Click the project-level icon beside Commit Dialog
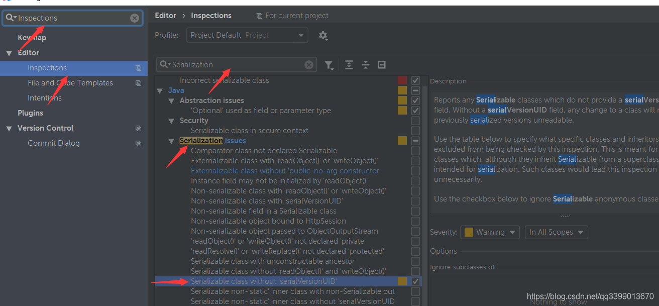This screenshot has width=659, height=306. (138, 143)
